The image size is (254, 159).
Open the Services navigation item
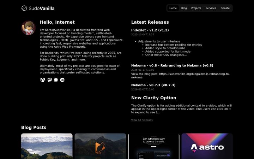click(x=211, y=8)
